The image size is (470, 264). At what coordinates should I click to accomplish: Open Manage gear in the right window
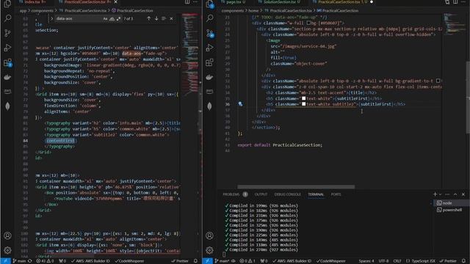pos(210,250)
